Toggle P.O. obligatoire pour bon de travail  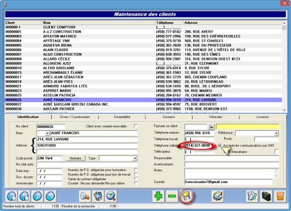coord(136,174)
